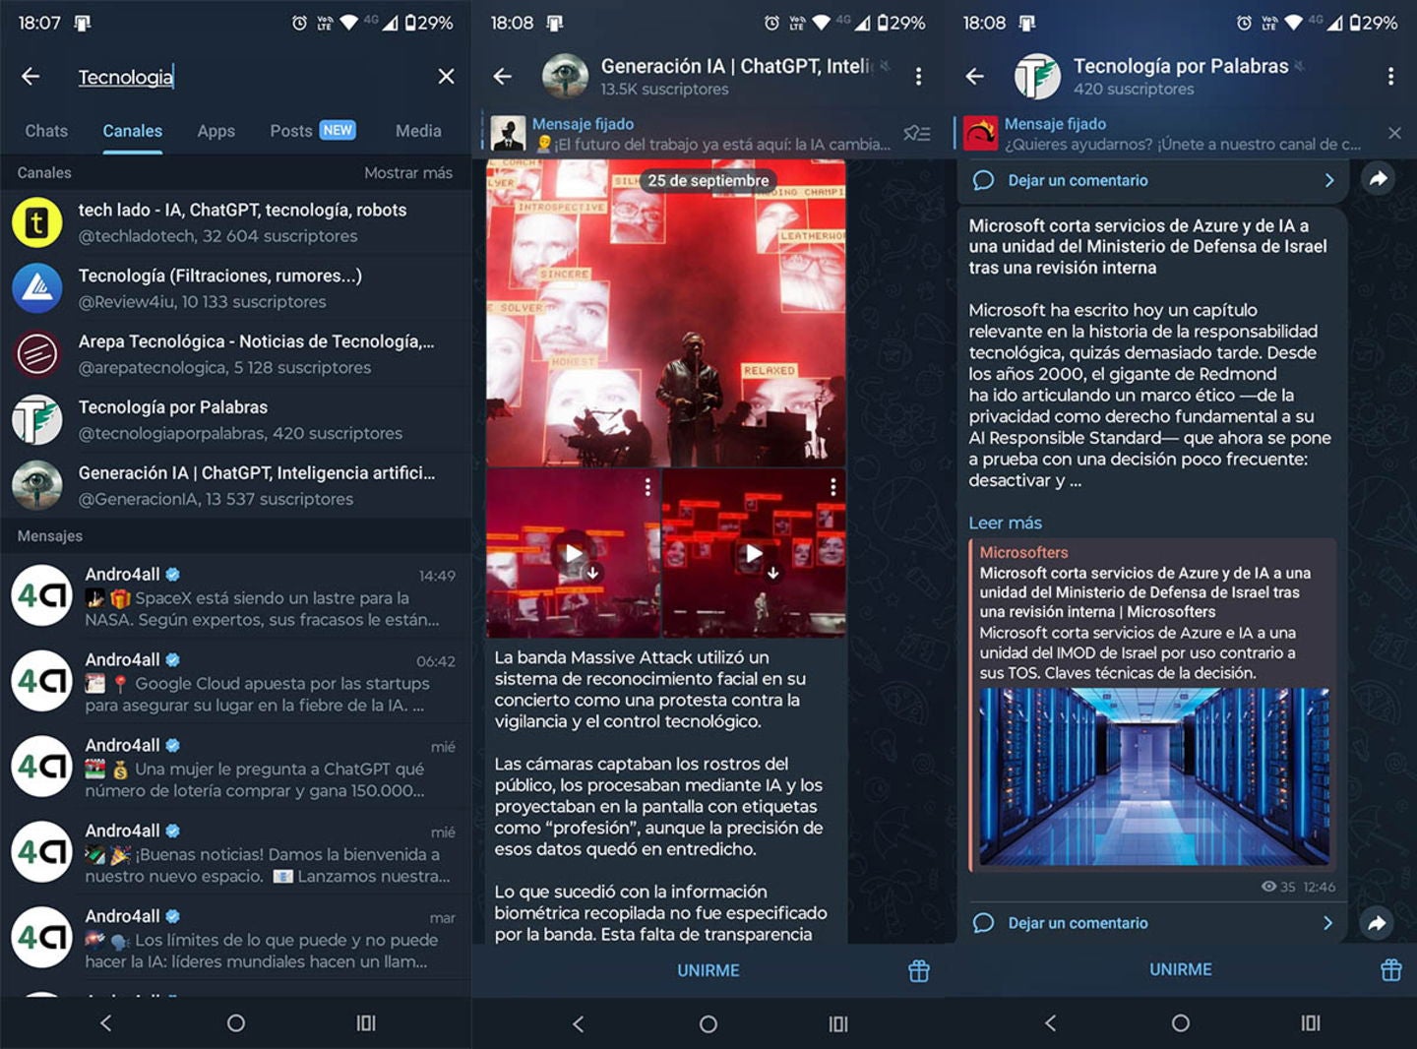Play the left Massive Attack video
Viewport: 1417px width, 1049px height.
(574, 553)
